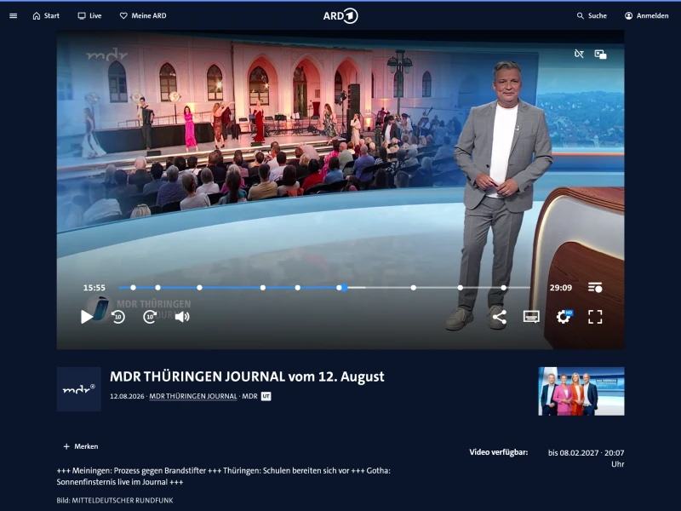Click the progress bar playhead
The image size is (681, 511).
pyautogui.click(x=344, y=288)
